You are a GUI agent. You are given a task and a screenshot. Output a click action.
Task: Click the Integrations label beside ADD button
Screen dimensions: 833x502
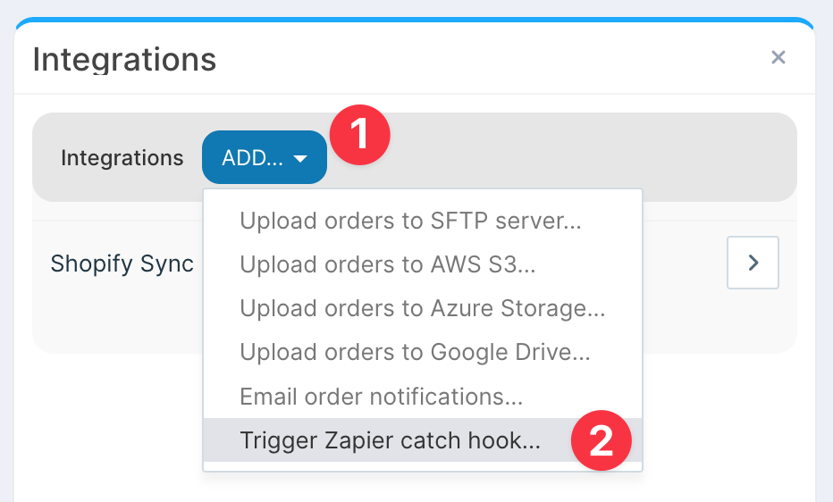tap(122, 158)
